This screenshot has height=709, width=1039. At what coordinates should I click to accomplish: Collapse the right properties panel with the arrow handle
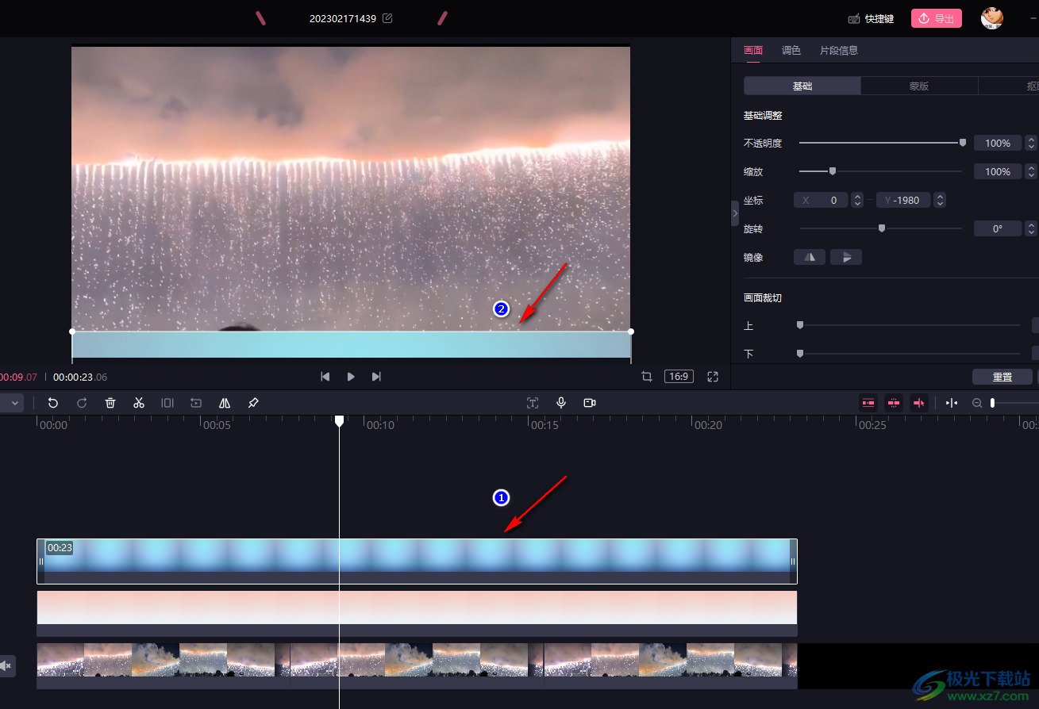tap(735, 213)
